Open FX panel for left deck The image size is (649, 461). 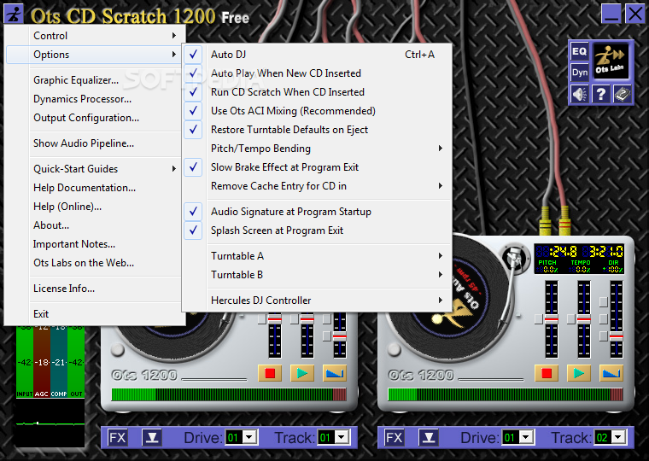tap(118, 437)
